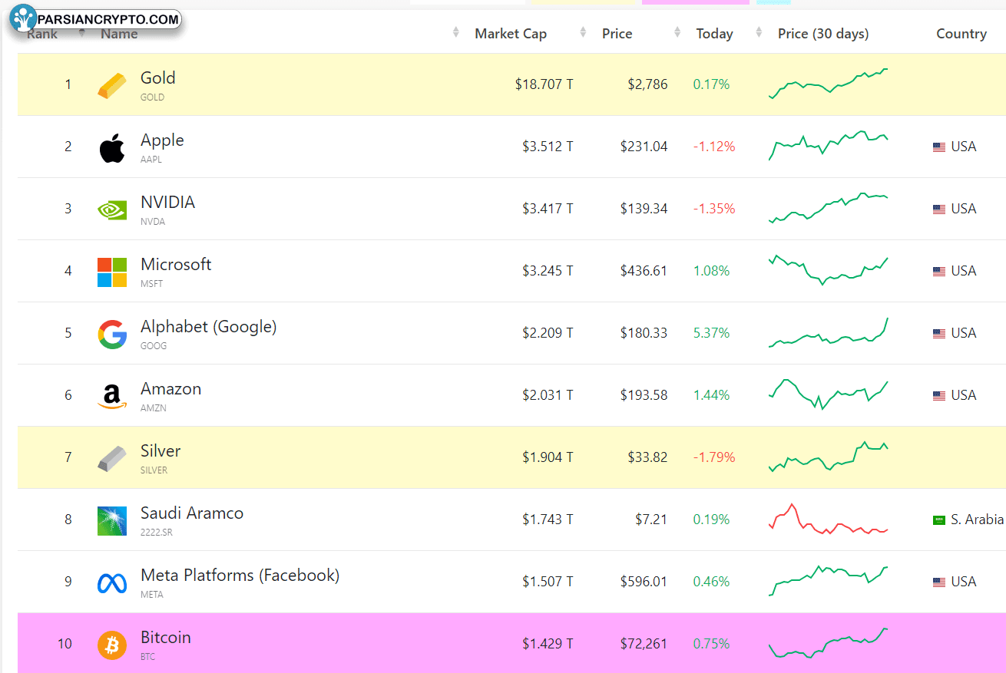Open the Apple company link
The height and width of the screenshot is (673, 1006).
pos(162,140)
